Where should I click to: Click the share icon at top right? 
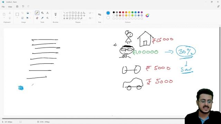(218, 7)
